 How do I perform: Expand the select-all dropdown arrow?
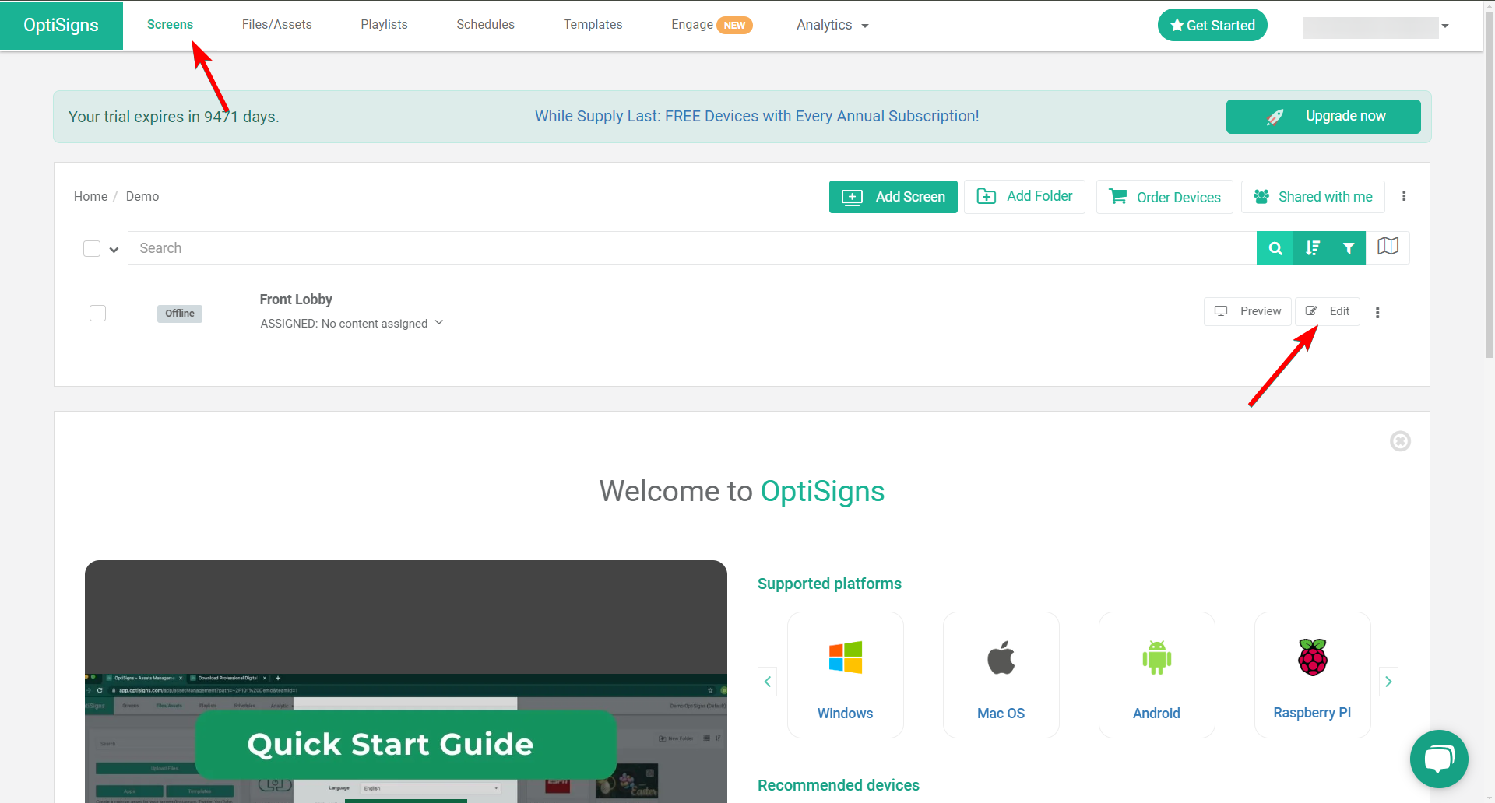pos(114,250)
